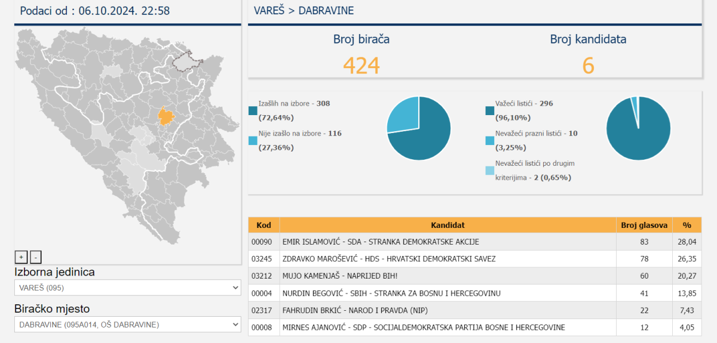Select the row NURDIN BEGOVIĆ - SBIH
Screen dimensions: 717x343
click(475, 293)
